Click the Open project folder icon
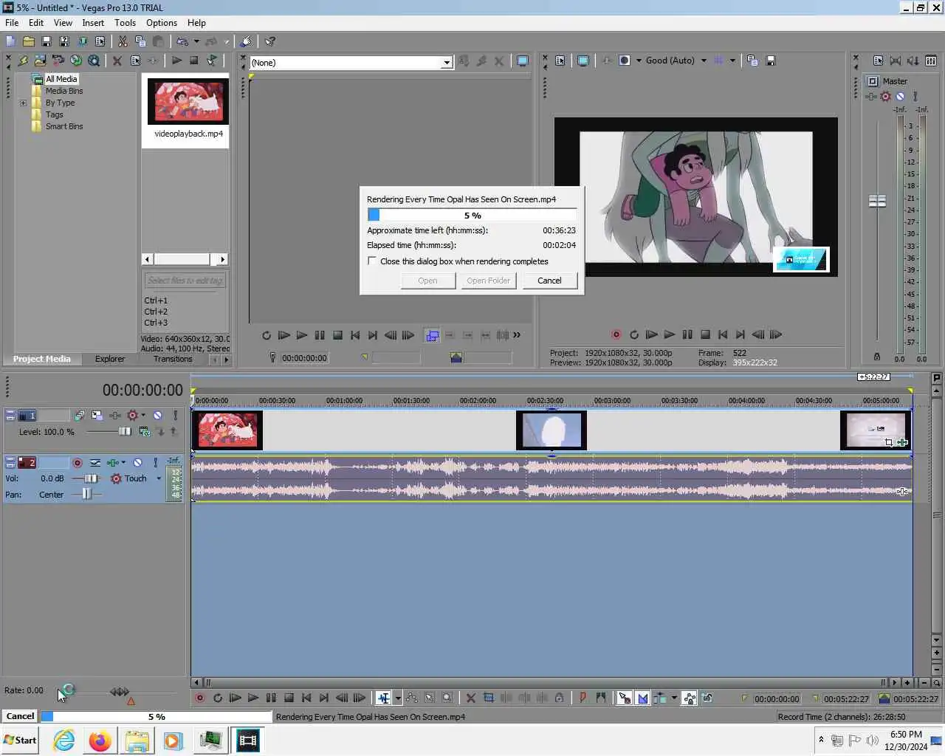Image resolution: width=945 pixels, height=756 pixels. click(x=28, y=41)
